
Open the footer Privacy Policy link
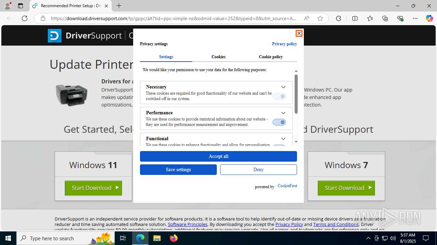tap(289, 224)
